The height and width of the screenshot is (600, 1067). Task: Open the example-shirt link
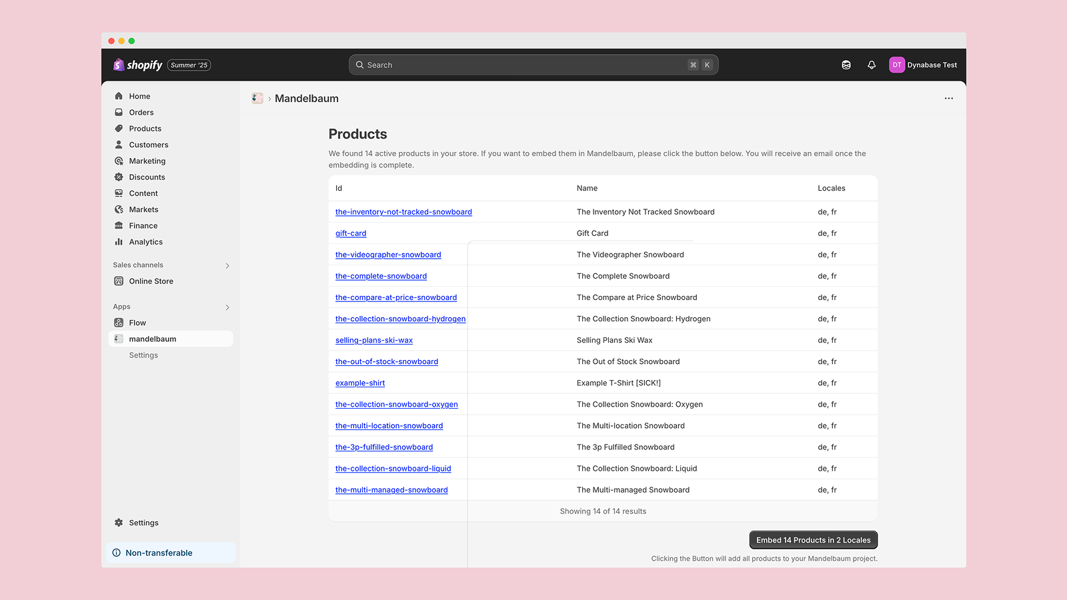(x=360, y=383)
